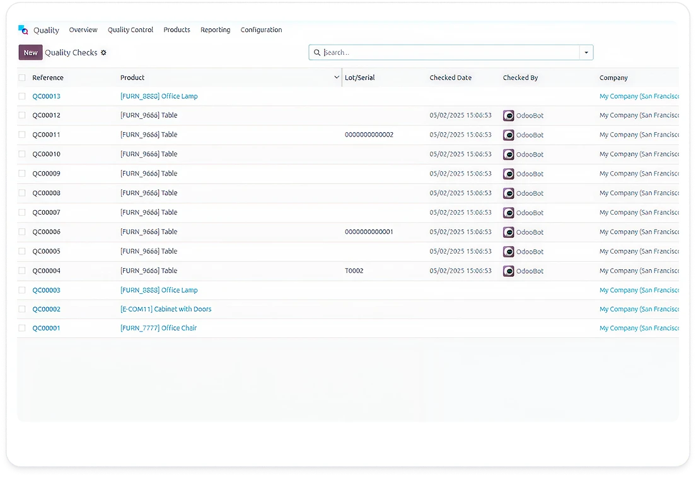Open the QC00003 reference link
Screen dimensions: 696x477
(x=46, y=290)
